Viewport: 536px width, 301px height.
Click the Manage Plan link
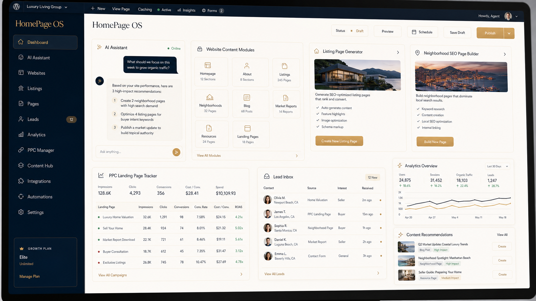point(30,276)
